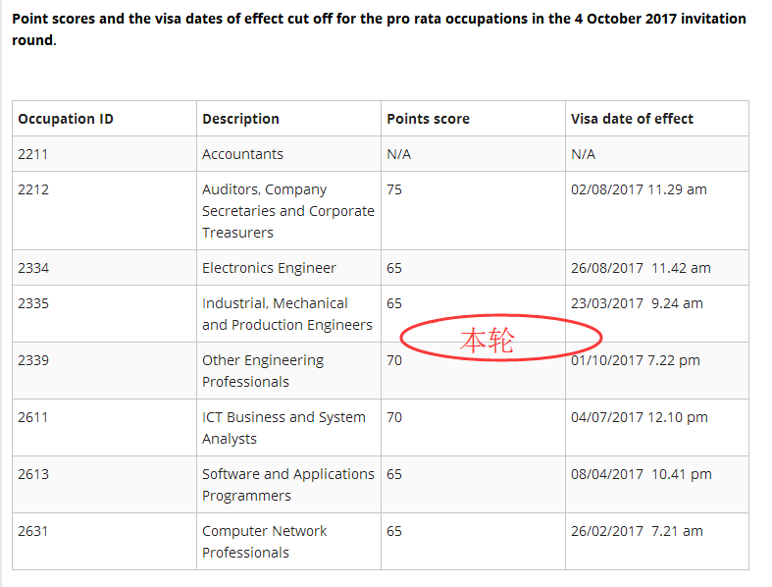Click Computer Network Professionals description
The image size is (772, 587).
pos(264,542)
